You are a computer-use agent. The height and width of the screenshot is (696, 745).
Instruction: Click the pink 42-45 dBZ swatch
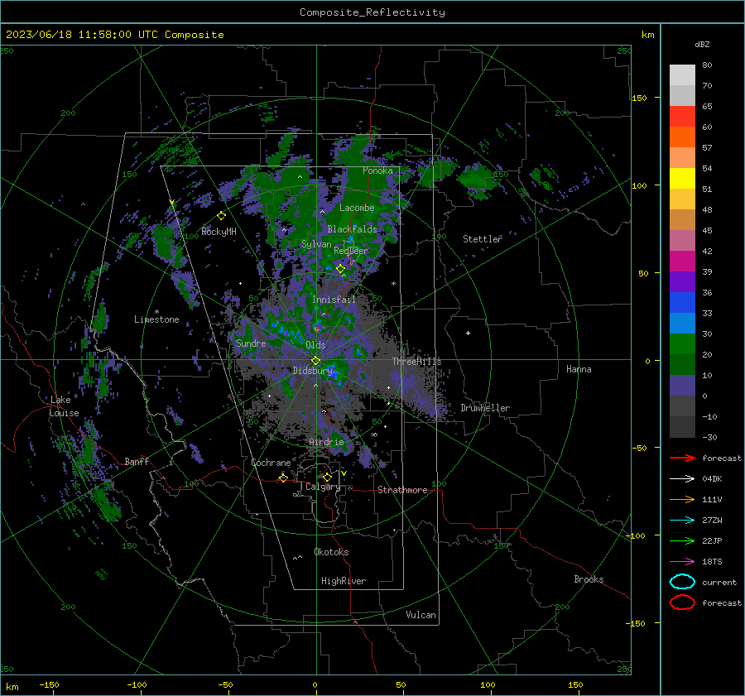pyautogui.click(x=682, y=241)
